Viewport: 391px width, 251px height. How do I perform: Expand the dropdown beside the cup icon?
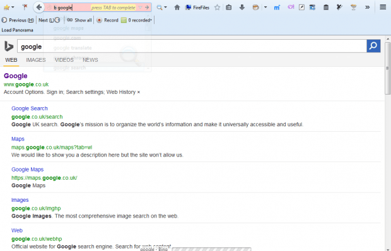coord(266,8)
